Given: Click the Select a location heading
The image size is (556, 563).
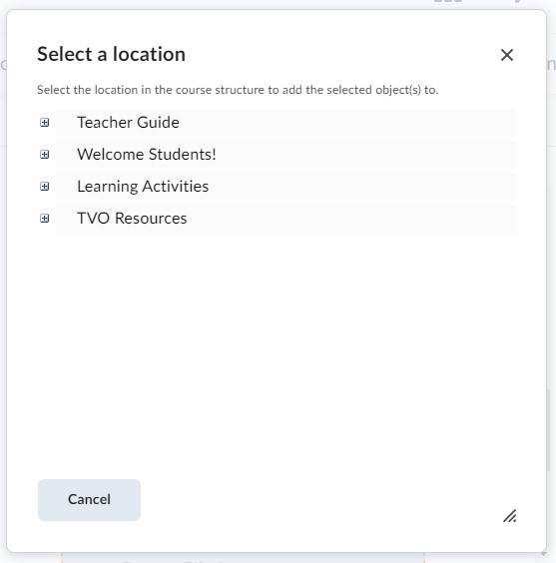Looking at the screenshot, I should pos(111,54).
